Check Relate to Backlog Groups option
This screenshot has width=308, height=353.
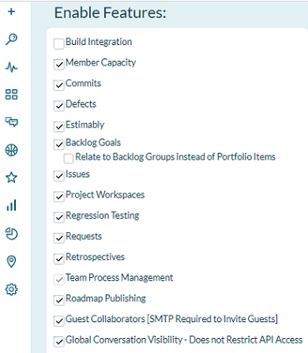click(x=69, y=159)
